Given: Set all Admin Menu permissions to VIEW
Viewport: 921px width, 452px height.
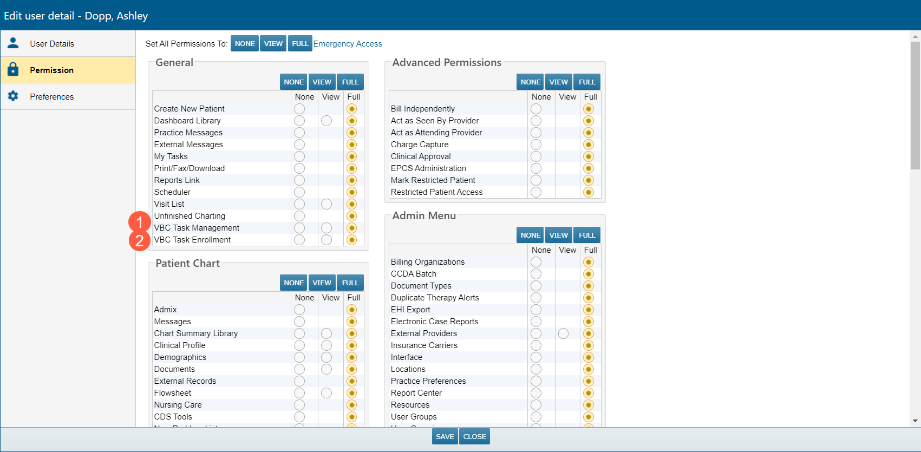Looking at the screenshot, I should pyautogui.click(x=558, y=235).
